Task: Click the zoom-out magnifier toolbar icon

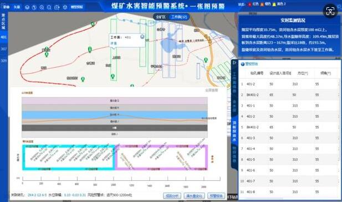Action: coord(49,7)
